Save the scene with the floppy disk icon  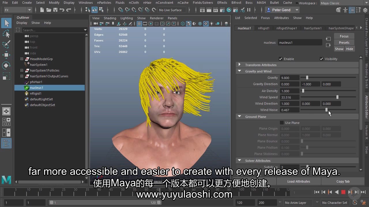tap(55, 10)
